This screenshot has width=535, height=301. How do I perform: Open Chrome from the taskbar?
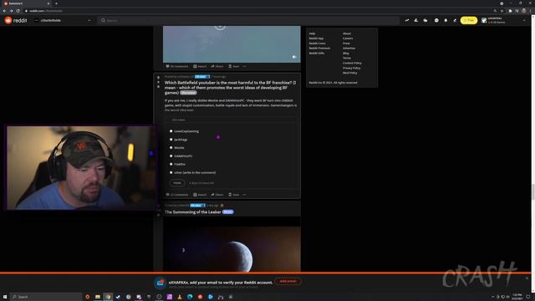point(108,297)
